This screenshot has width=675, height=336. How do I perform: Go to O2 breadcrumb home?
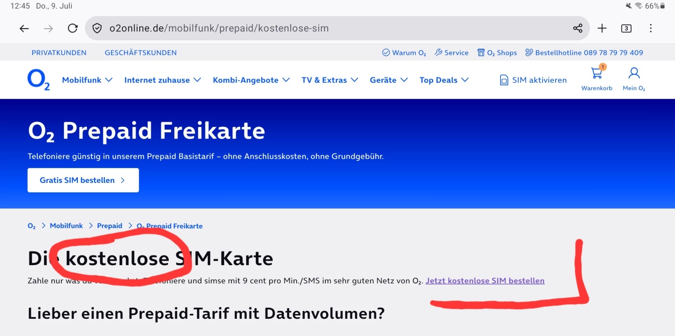click(31, 226)
